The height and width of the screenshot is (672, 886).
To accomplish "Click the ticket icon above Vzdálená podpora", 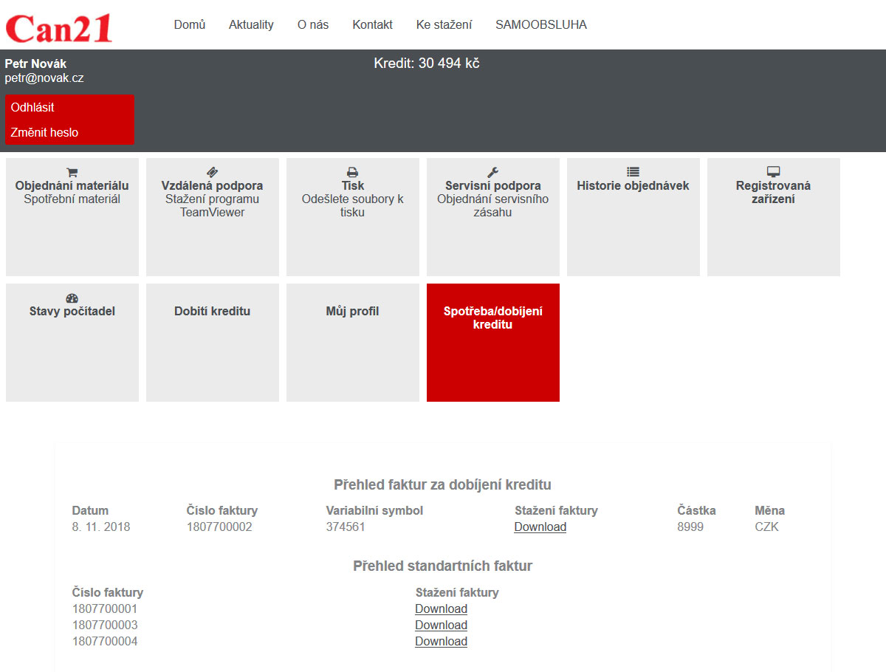I will pyautogui.click(x=212, y=172).
